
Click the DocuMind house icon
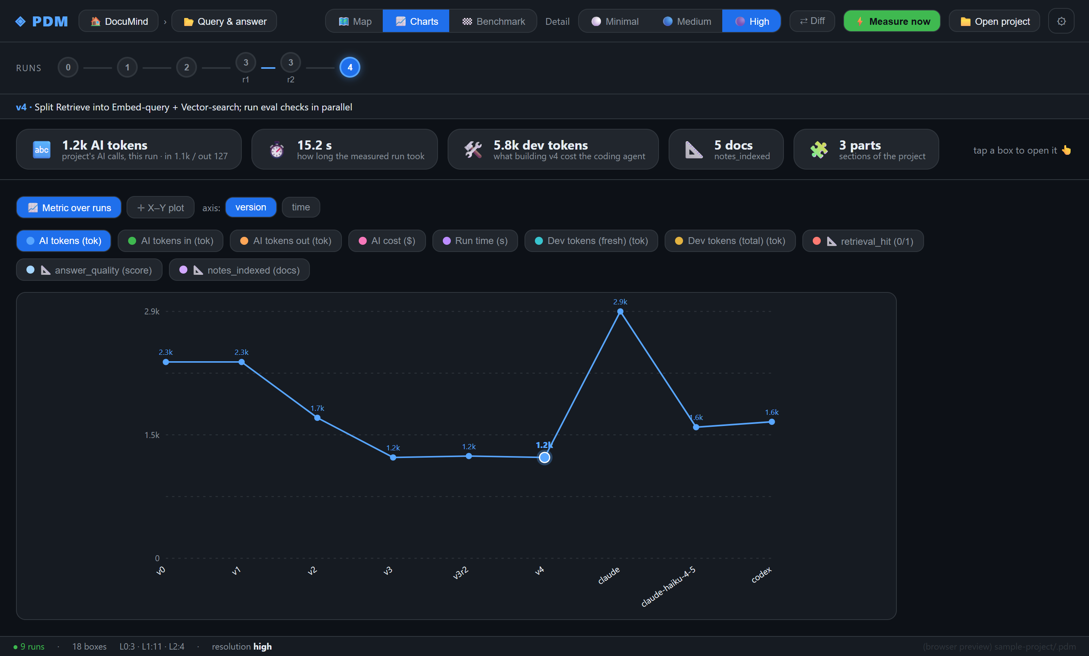tap(95, 21)
